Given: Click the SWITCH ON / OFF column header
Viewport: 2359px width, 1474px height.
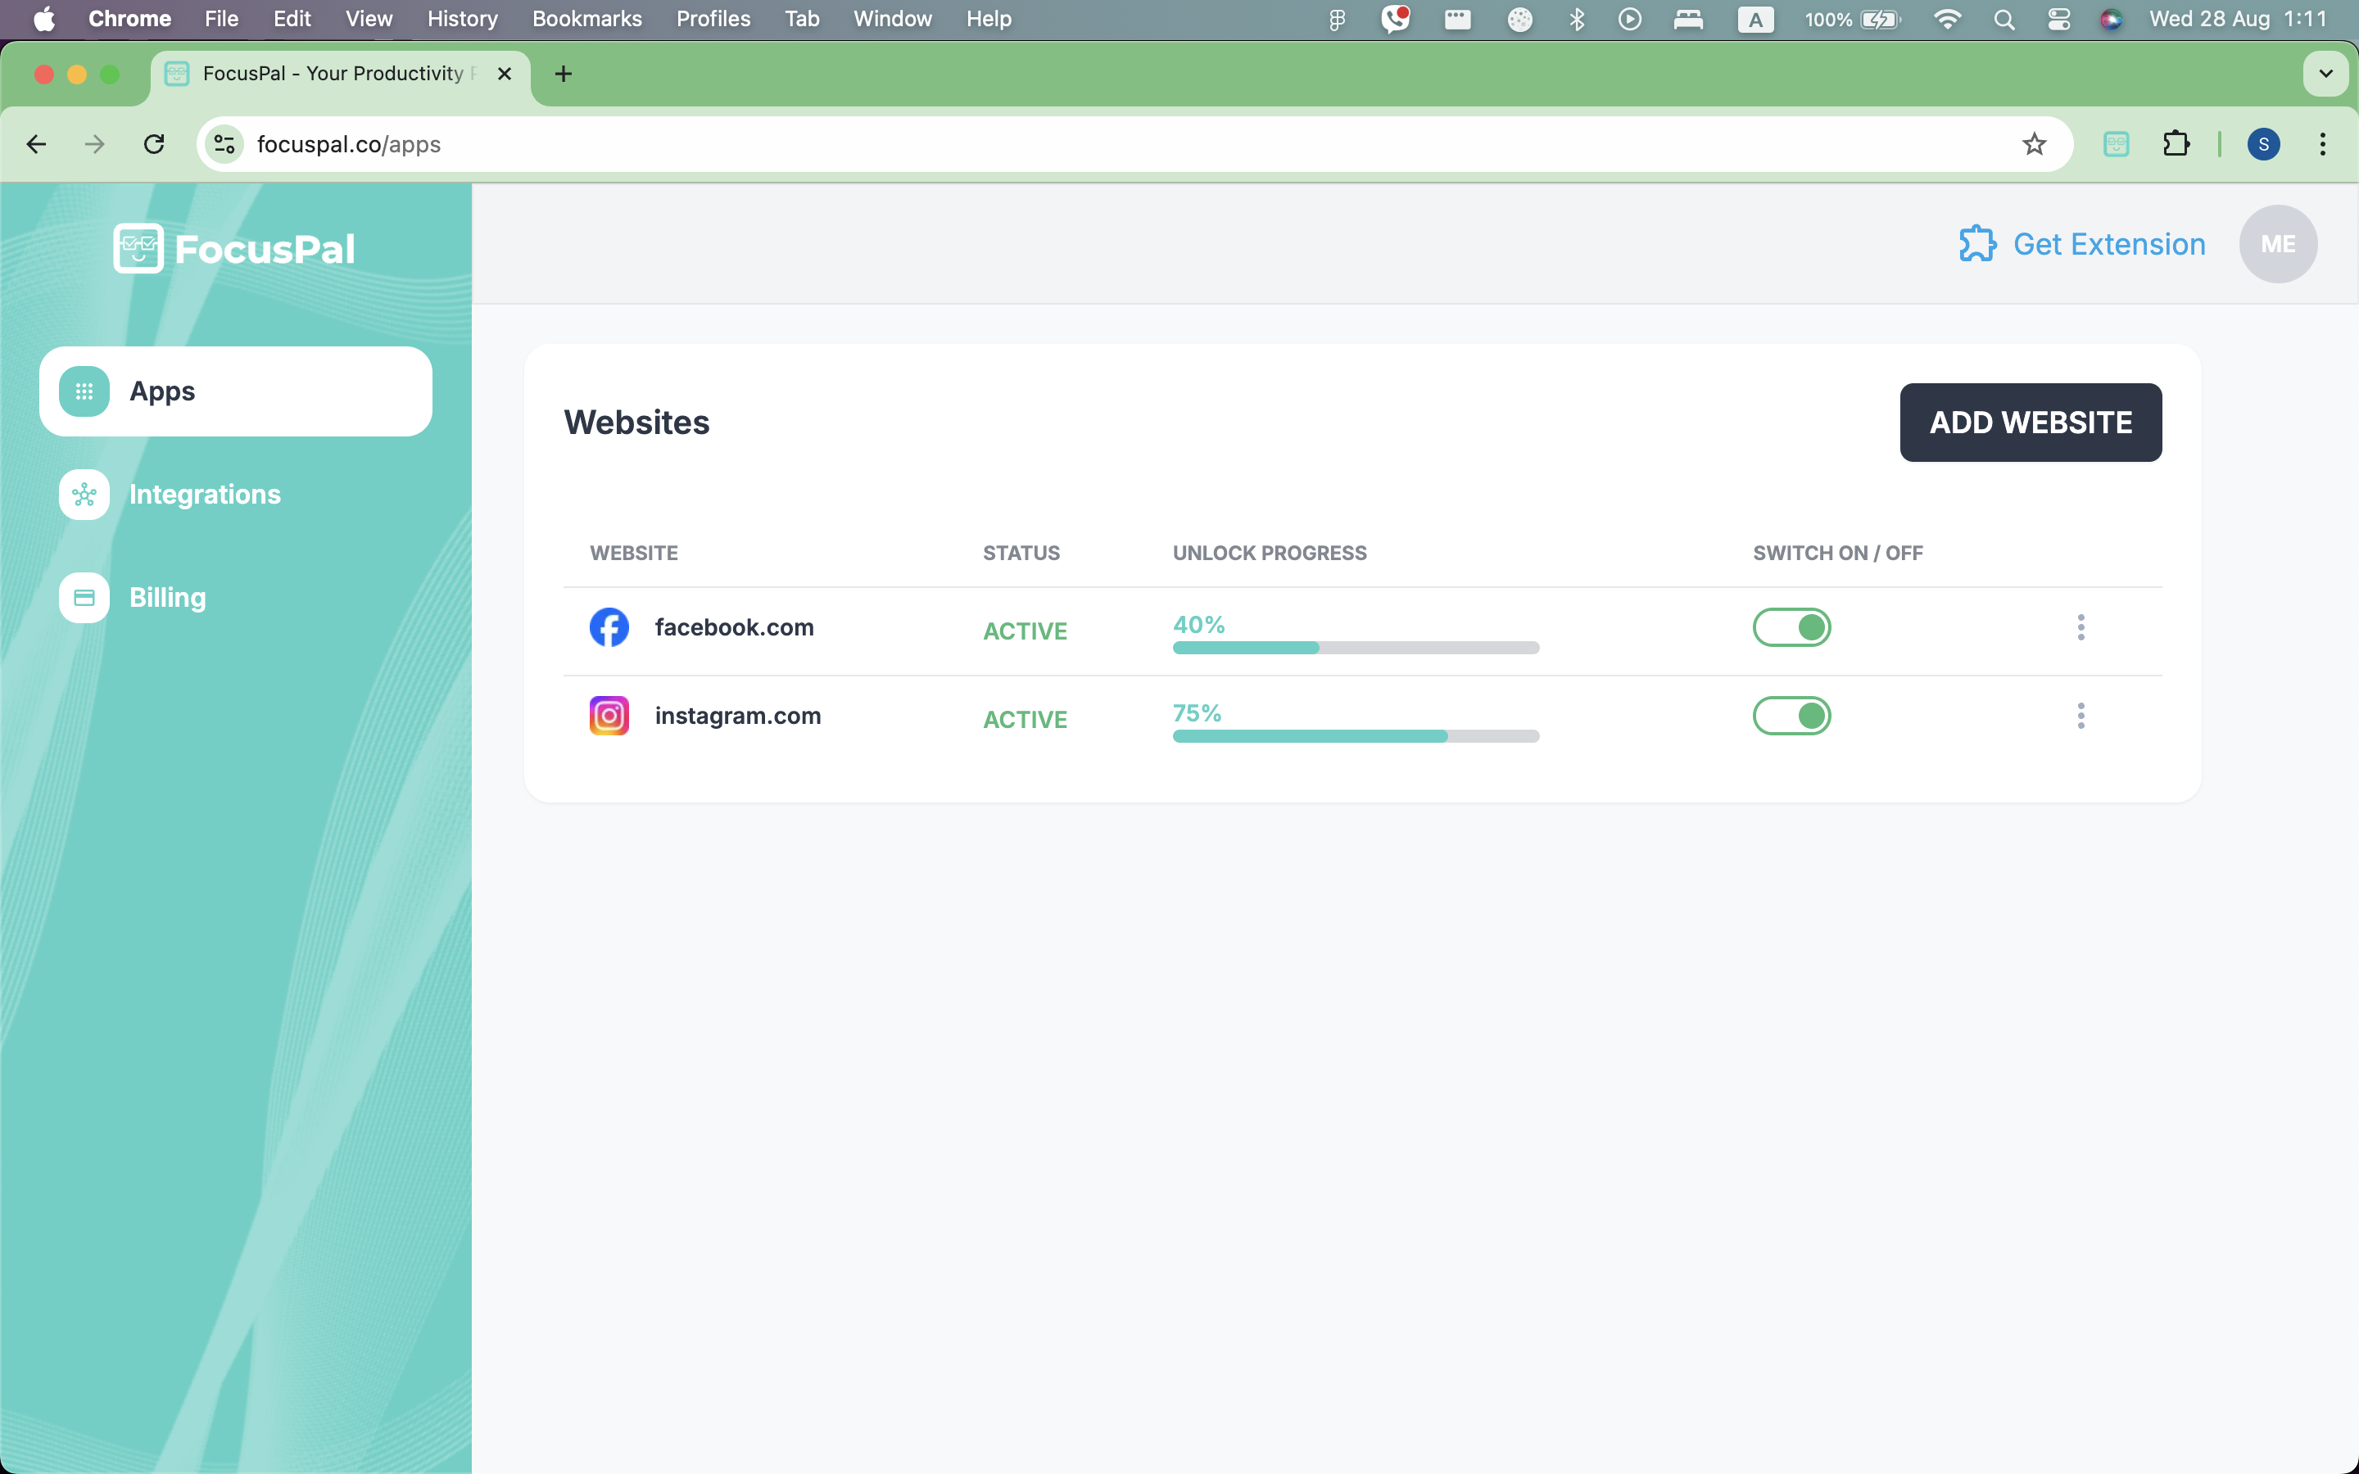Looking at the screenshot, I should 1837,553.
